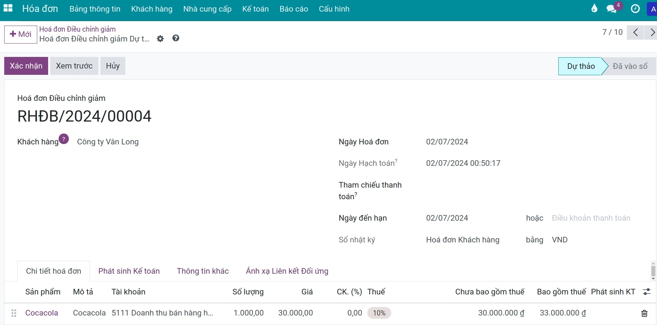Go to the next record arrow

[x=652, y=33]
